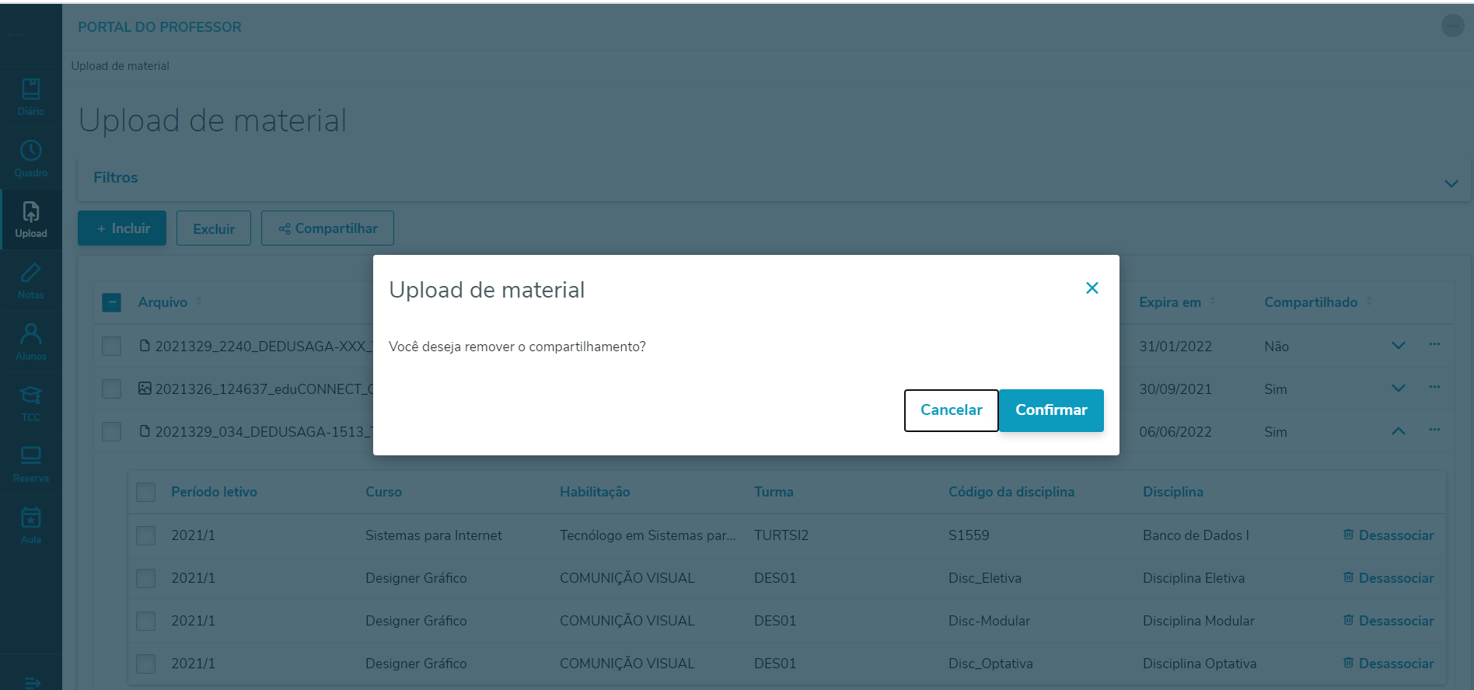Click the Upload de material breadcrumb

click(121, 66)
